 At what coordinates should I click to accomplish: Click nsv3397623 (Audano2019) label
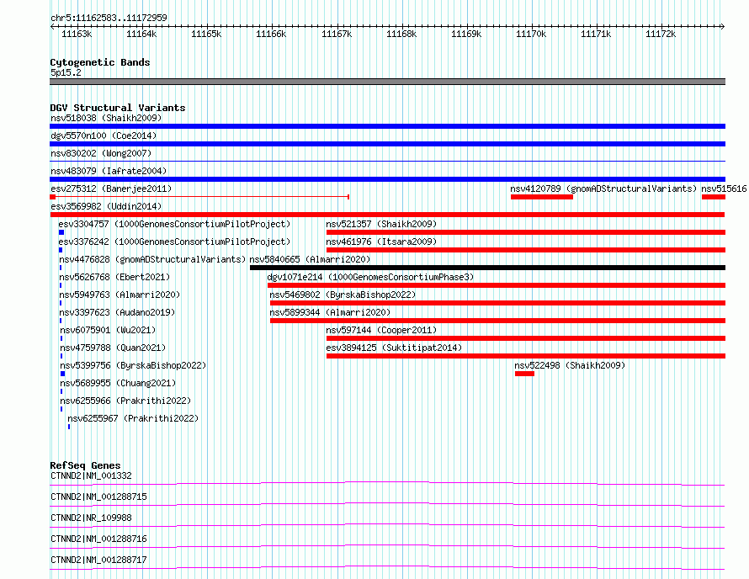[117, 312]
